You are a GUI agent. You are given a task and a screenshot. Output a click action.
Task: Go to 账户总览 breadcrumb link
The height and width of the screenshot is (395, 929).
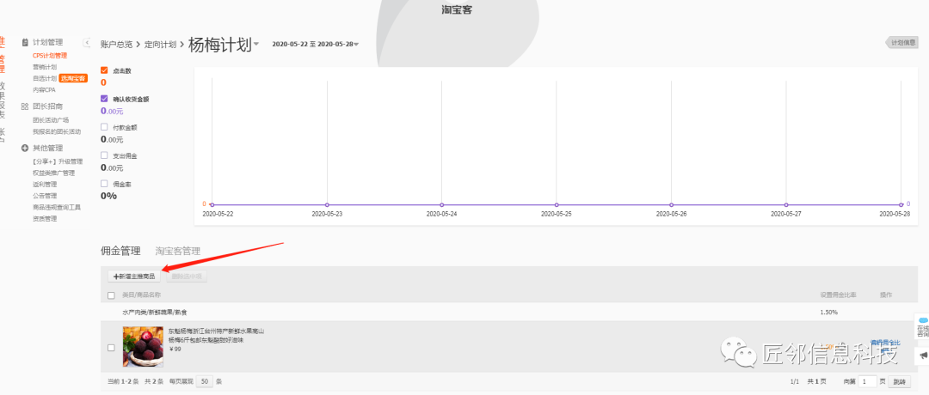click(116, 45)
